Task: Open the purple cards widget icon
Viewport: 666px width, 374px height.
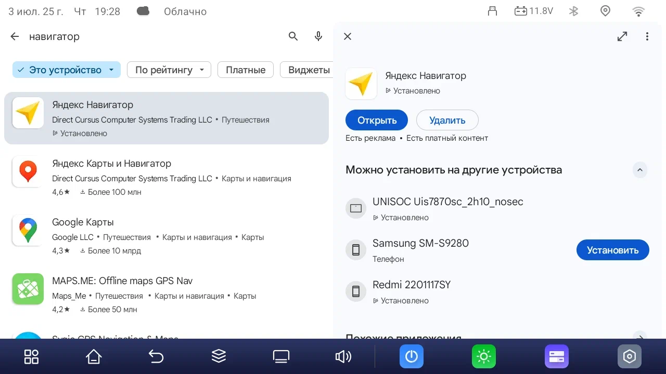Action: click(557, 356)
